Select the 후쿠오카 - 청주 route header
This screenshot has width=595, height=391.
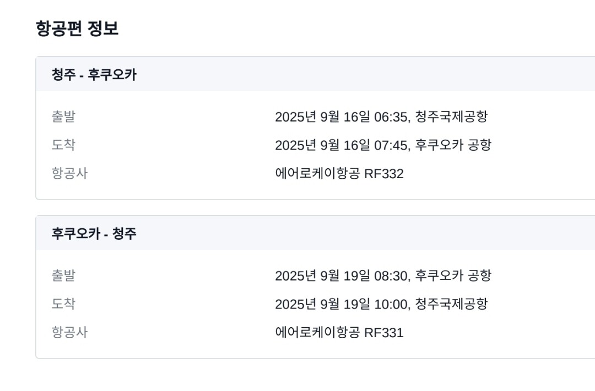[x=94, y=234]
